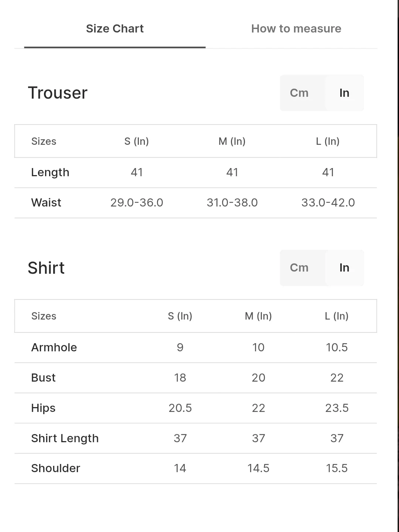The image size is (399, 532).
Task: Click Shirt L (In) column header
Action: 337,316
